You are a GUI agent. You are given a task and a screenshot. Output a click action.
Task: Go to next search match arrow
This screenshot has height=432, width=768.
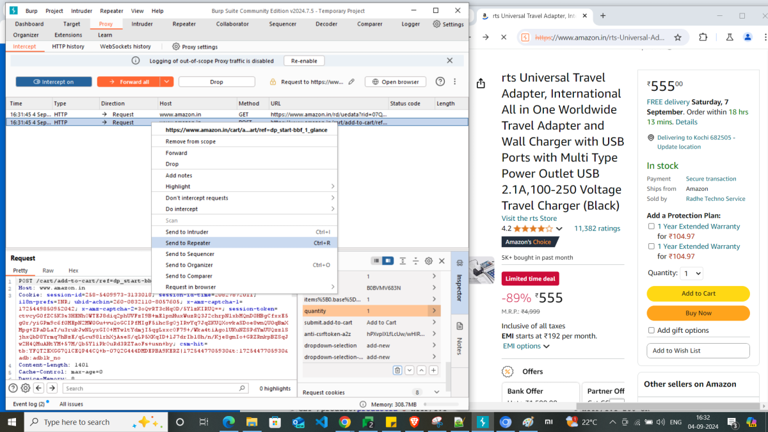click(52, 388)
